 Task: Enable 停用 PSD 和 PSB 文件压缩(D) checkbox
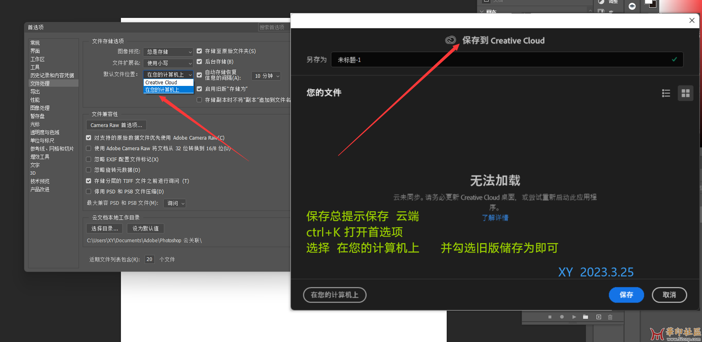click(88, 191)
